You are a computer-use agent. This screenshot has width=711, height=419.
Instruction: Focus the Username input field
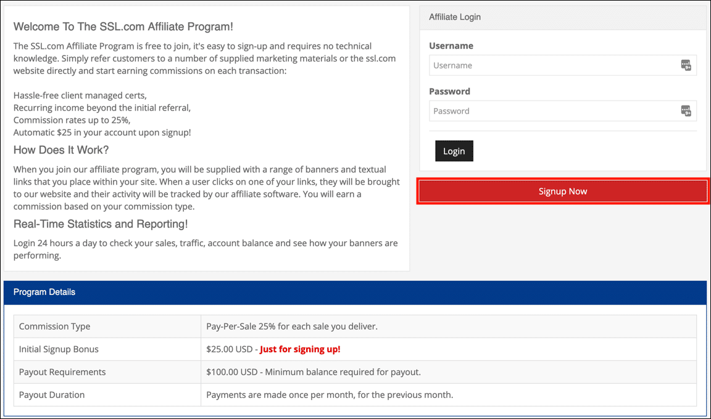pos(552,65)
